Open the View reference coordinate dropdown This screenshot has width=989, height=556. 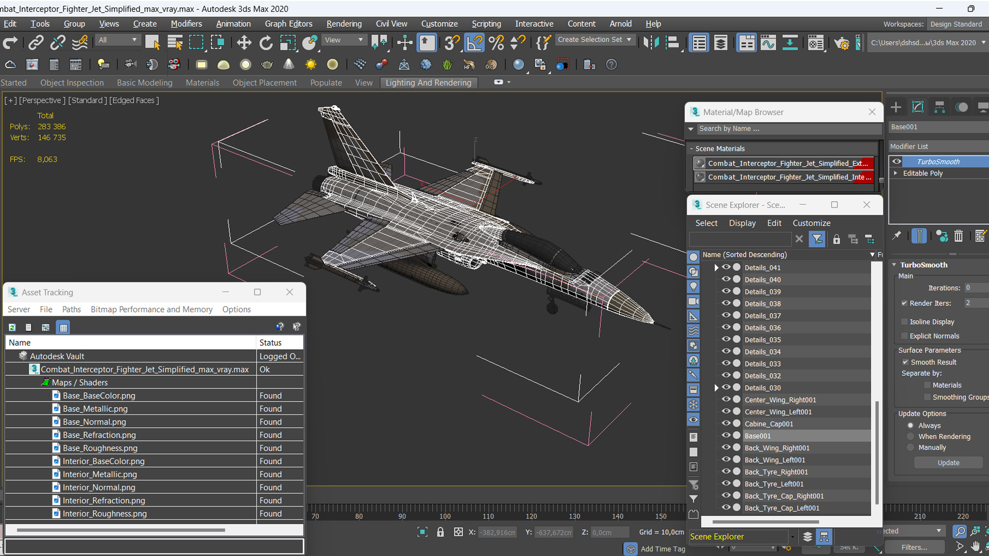344,40
